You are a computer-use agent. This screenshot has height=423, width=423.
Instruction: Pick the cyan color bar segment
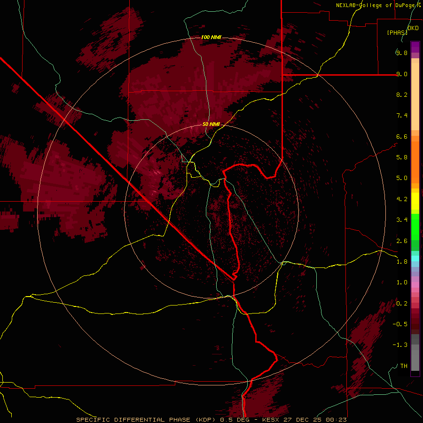point(415,258)
